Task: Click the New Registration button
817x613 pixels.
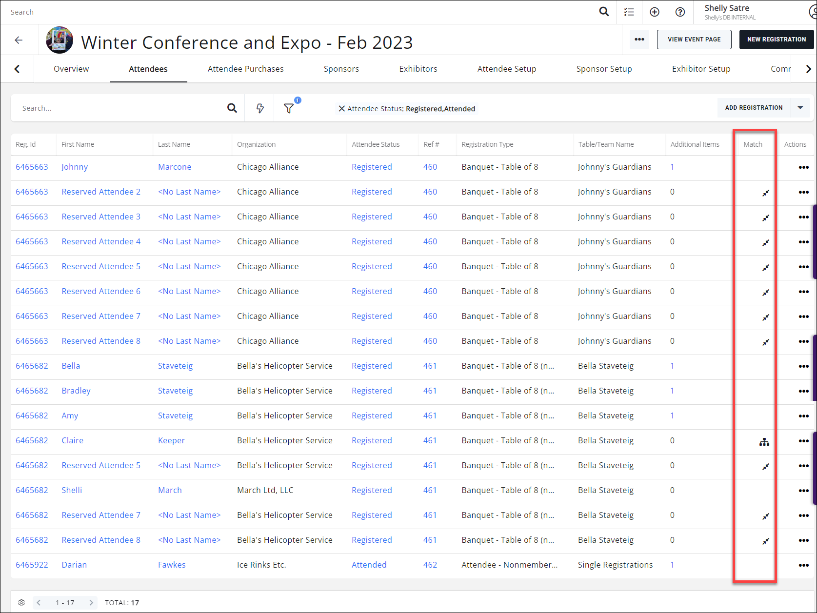Action: [776, 40]
